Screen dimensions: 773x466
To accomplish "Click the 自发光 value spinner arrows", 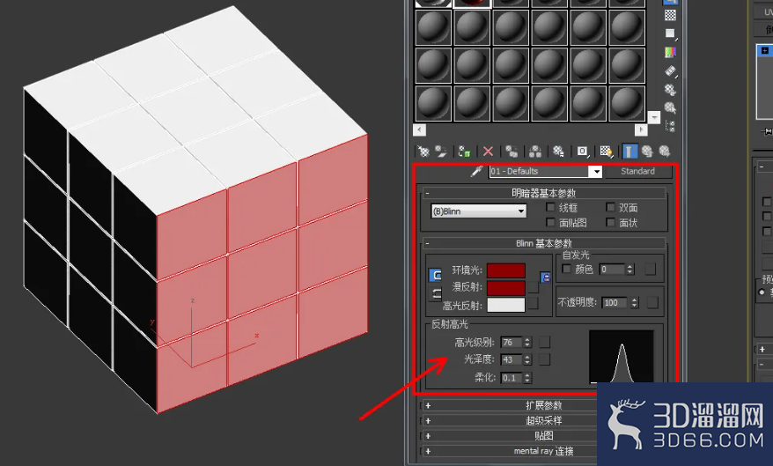I will point(629,270).
